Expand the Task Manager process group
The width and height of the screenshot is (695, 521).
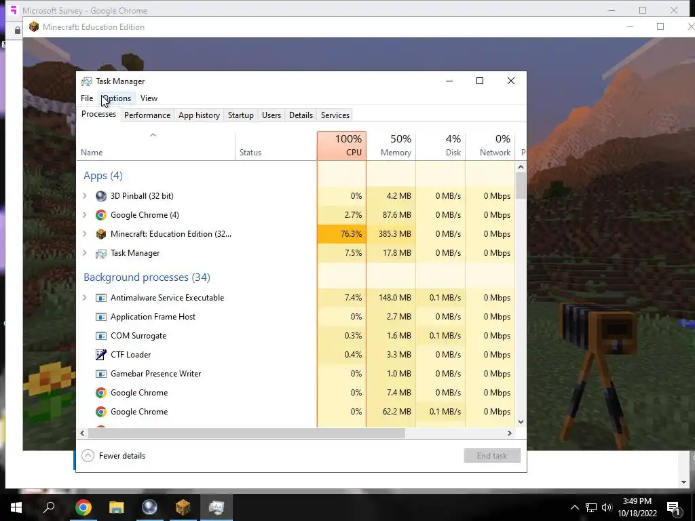(85, 253)
